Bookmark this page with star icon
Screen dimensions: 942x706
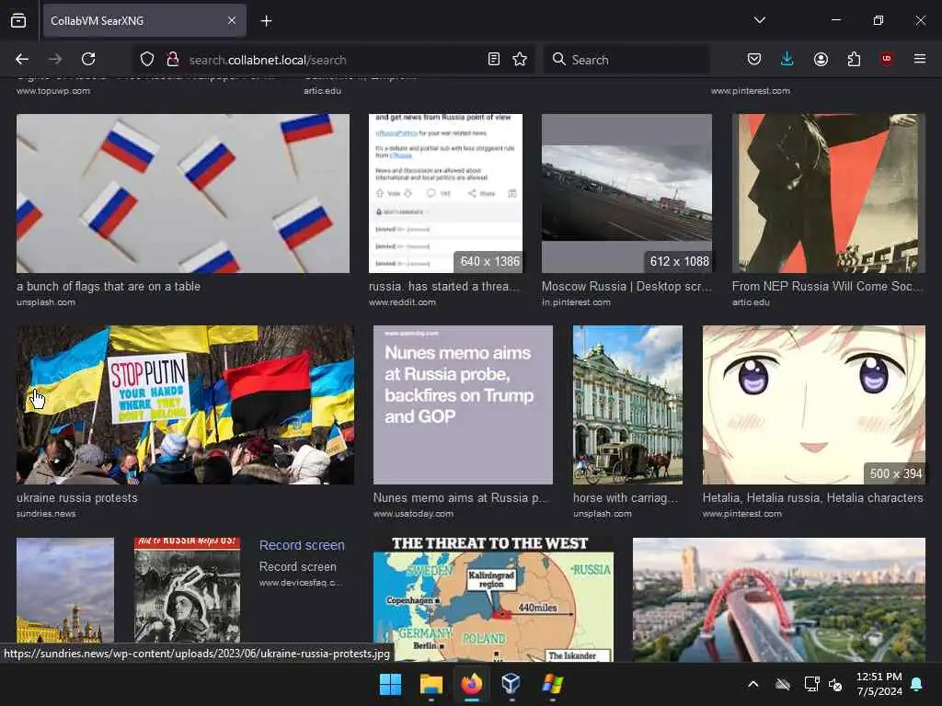pyautogui.click(x=520, y=59)
